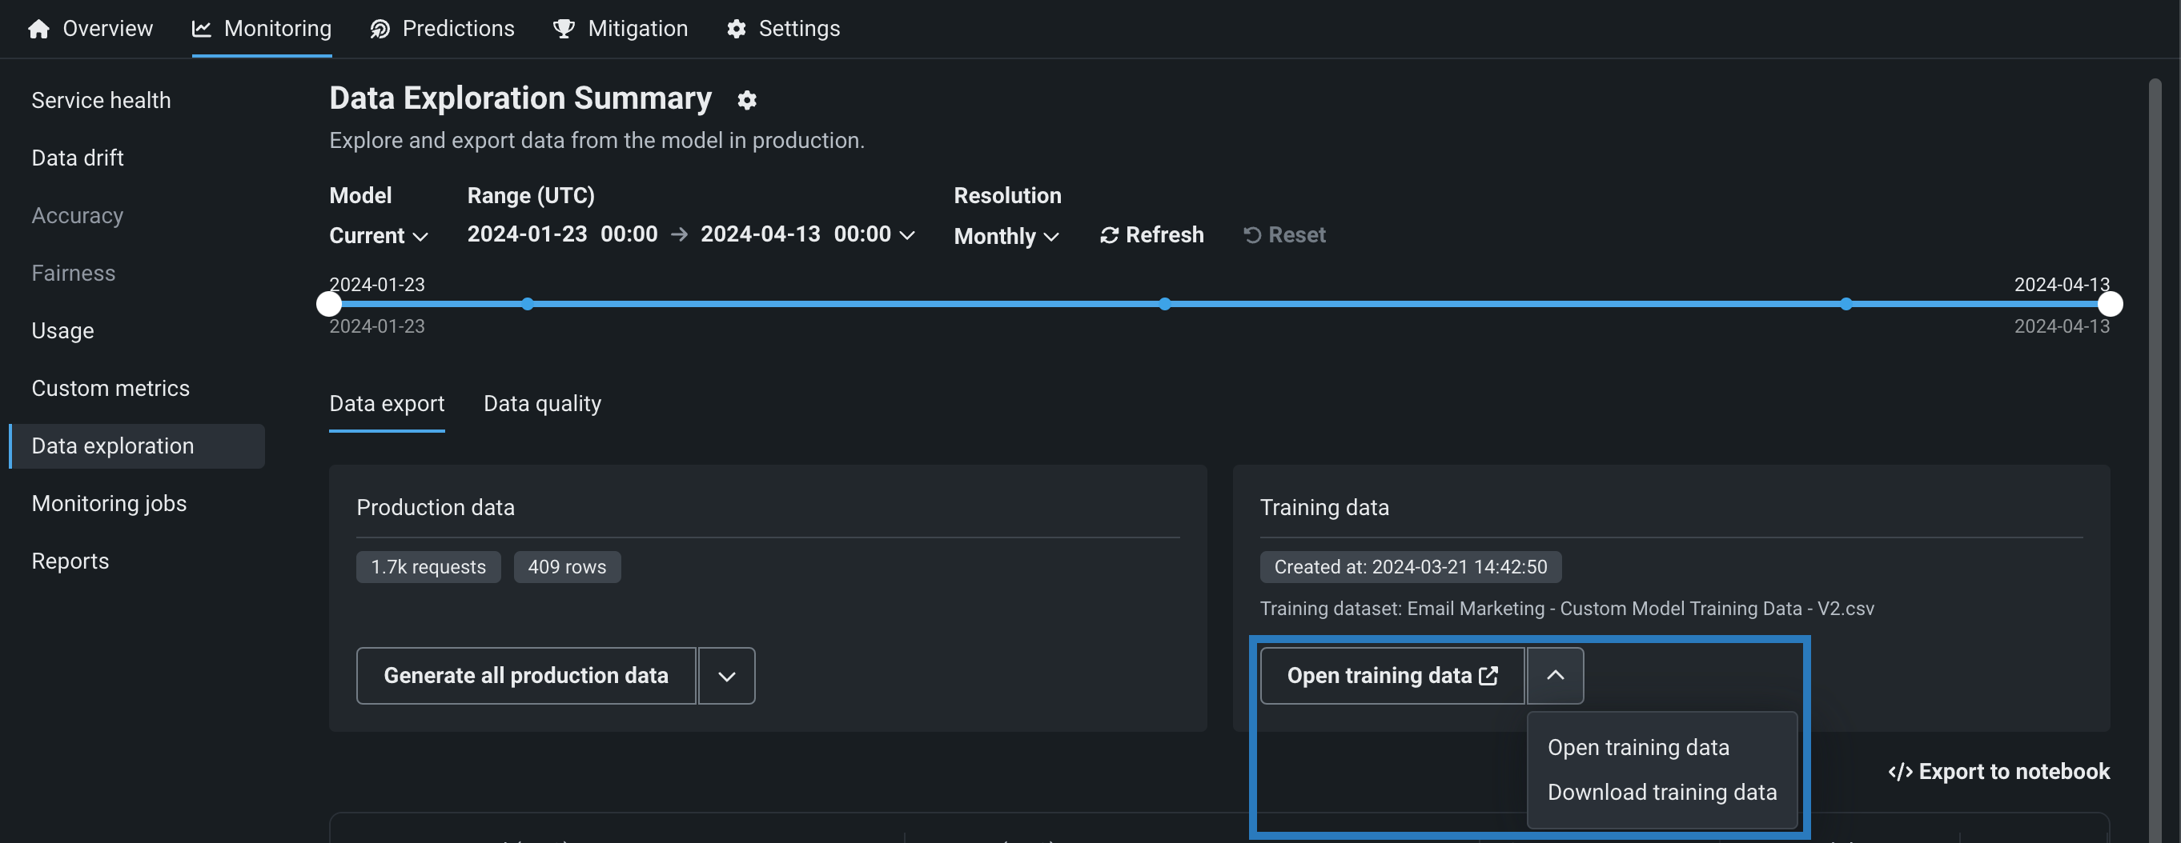Image resolution: width=2181 pixels, height=843 pixels.
Task: Click Generate all production data button
Action: pyautogui.click(x=526, y=676)
